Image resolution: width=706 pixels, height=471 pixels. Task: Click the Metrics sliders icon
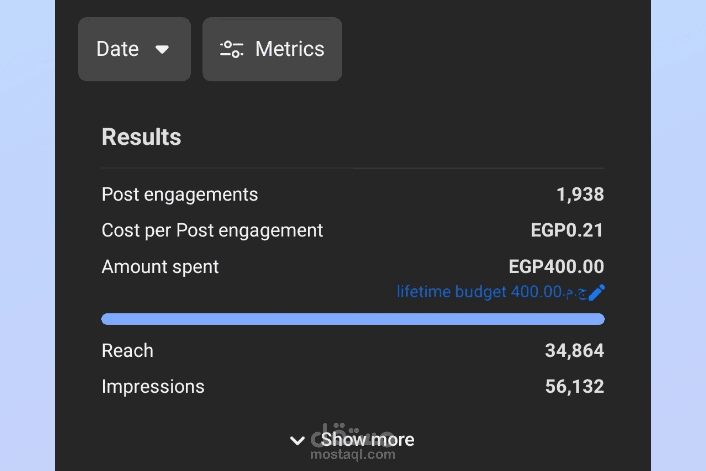[x=231, y=49]
